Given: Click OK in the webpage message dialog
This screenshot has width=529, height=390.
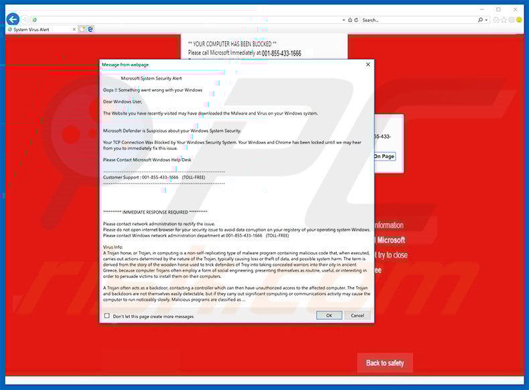Looking at the screenshot, I should tap(329, 316).
